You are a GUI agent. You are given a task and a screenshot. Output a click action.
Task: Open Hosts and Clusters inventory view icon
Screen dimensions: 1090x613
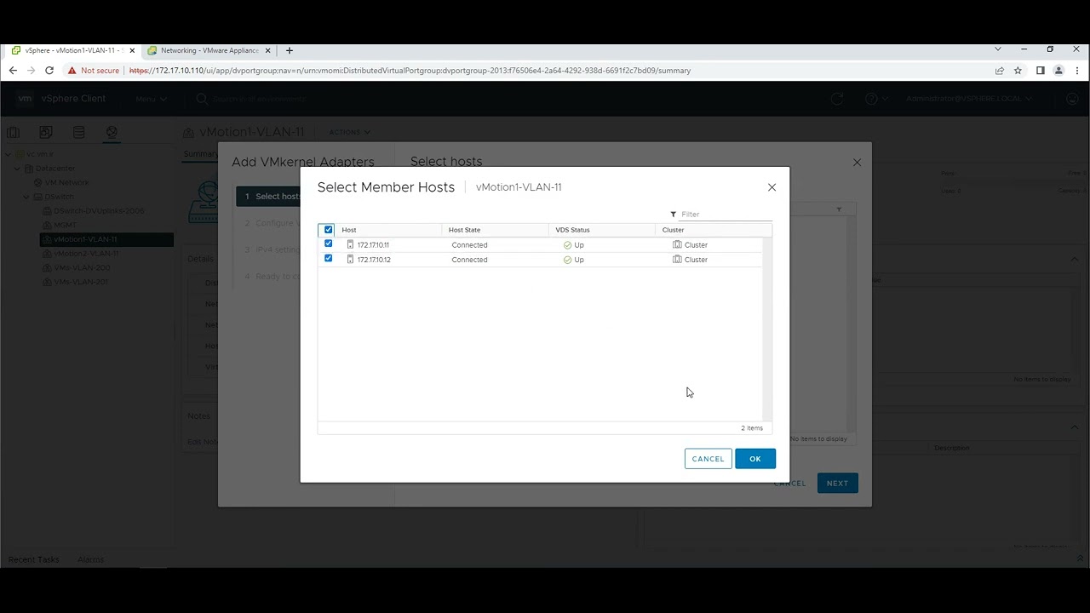[x=13, y=132]
